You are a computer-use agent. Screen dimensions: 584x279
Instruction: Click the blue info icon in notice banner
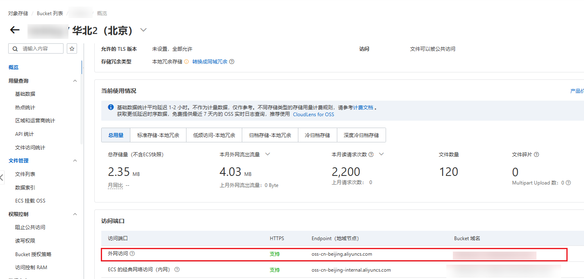(x=111, y=107)
